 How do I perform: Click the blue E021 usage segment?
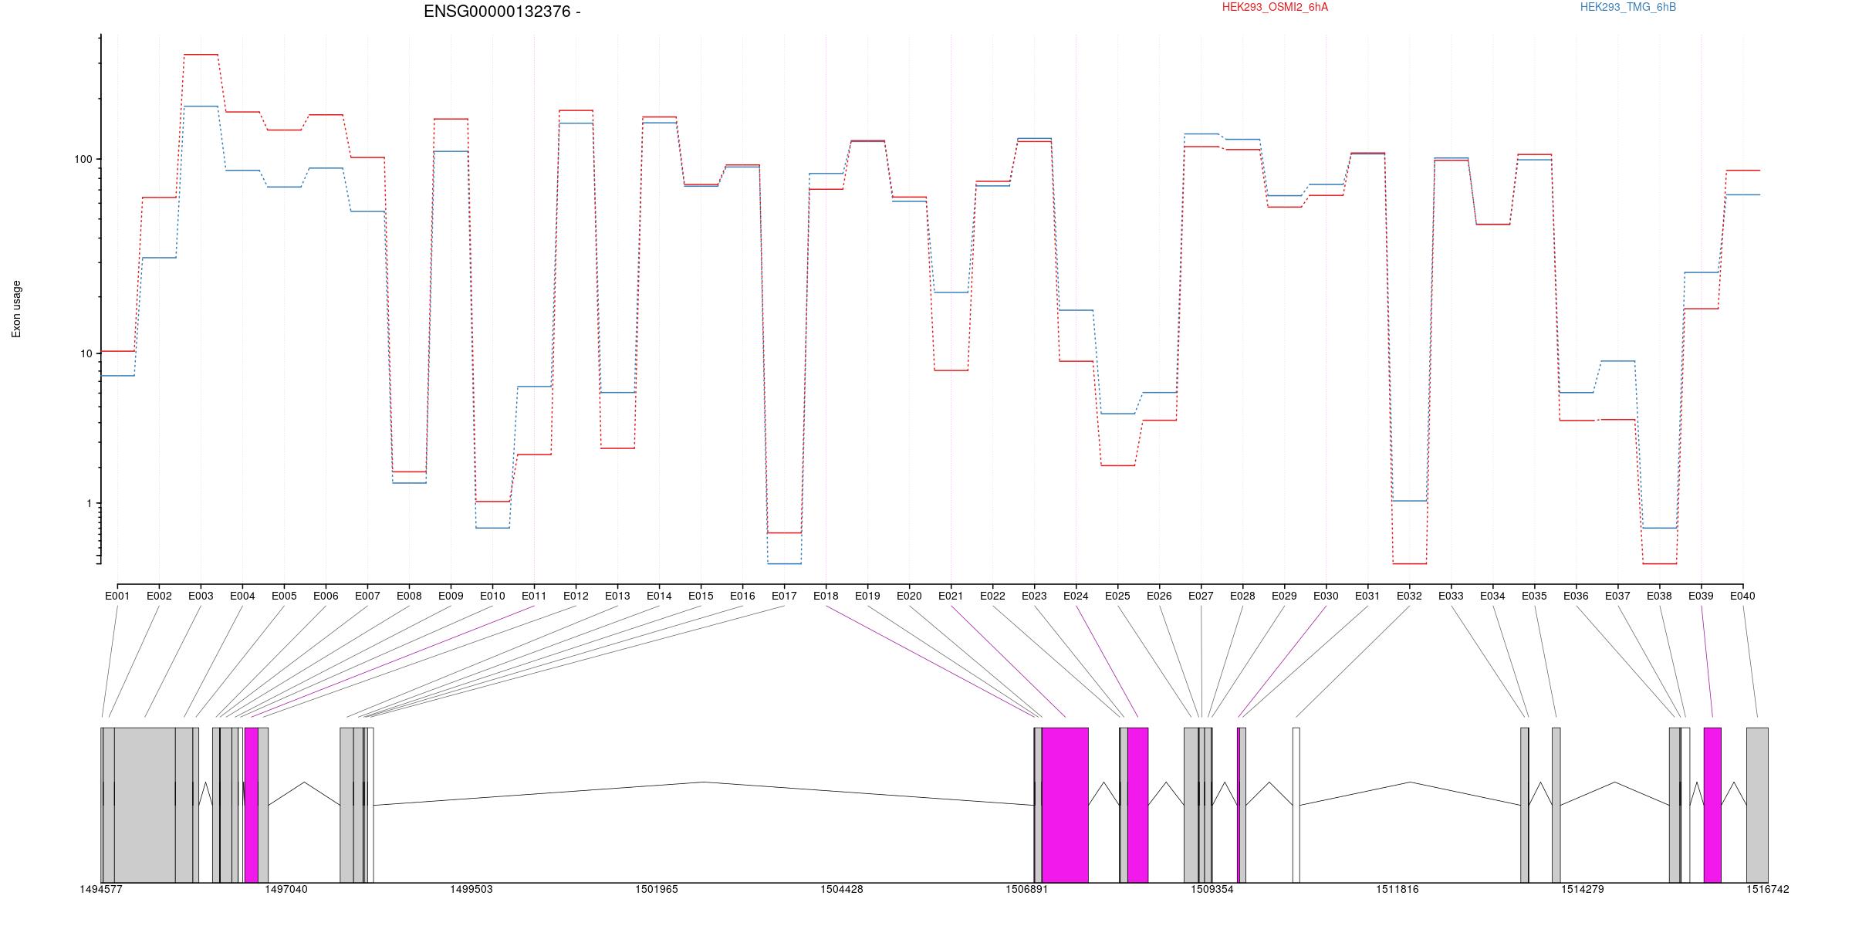tap(951, 292)
